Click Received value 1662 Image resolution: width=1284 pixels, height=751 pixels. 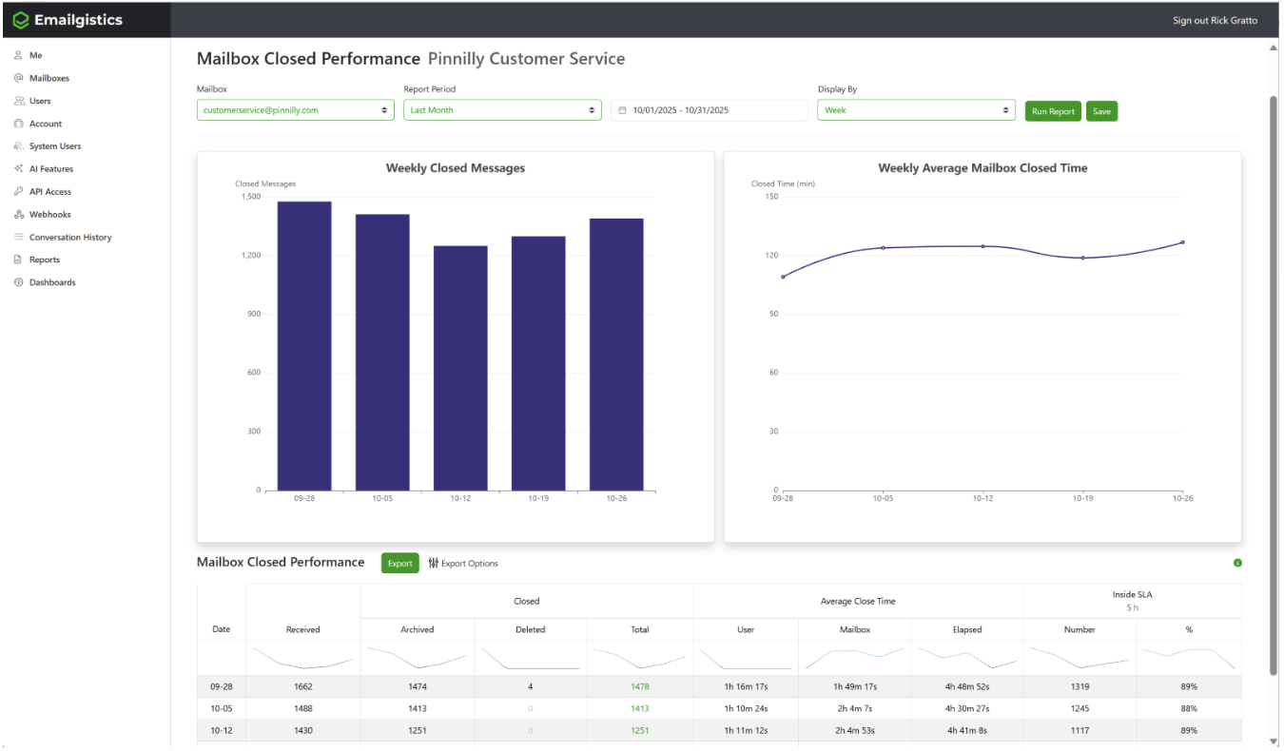coord(302,686)
